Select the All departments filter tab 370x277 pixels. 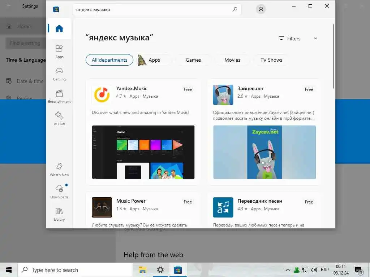point(109,60)
